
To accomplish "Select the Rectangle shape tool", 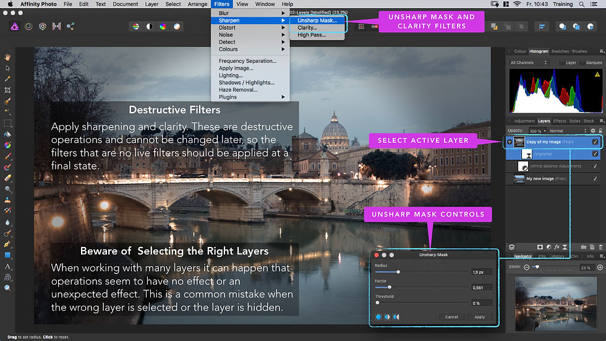I will (7, 255).
